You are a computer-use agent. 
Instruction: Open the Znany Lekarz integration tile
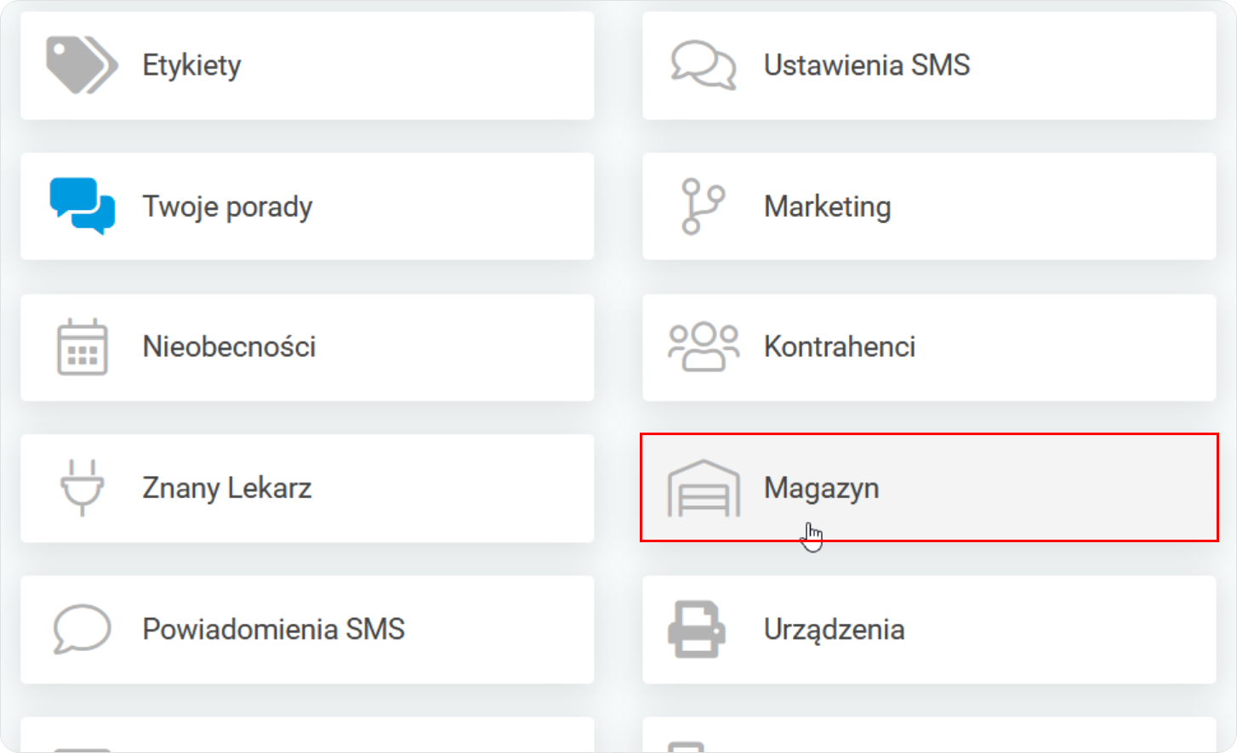tap(307, 489)
